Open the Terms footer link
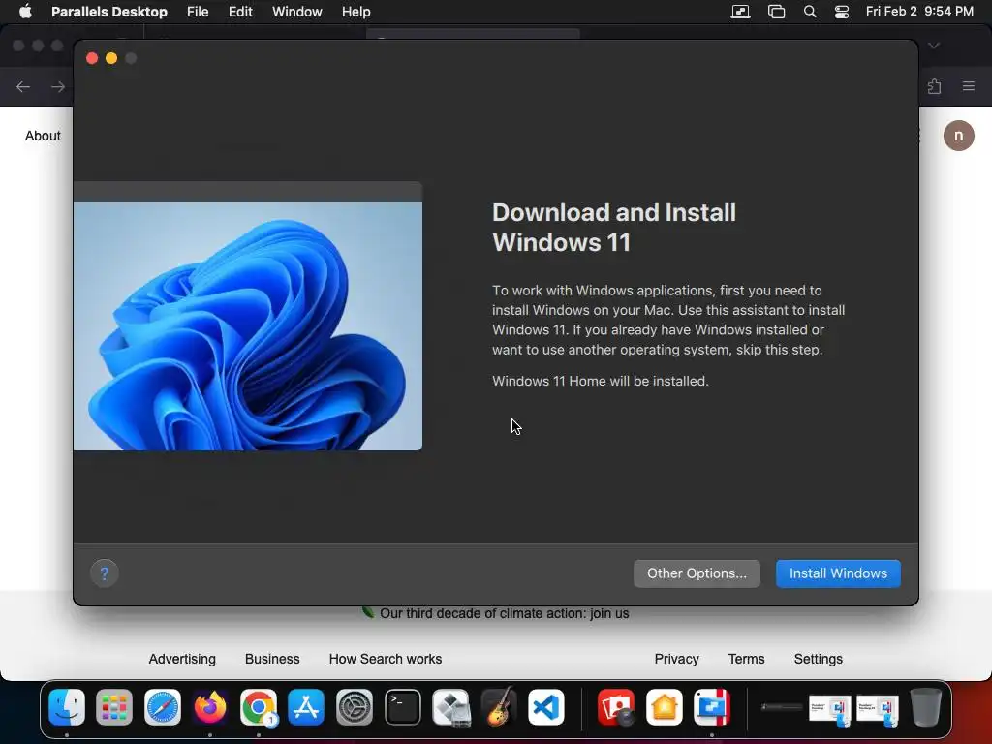The image size is (992, 744). 747,659
